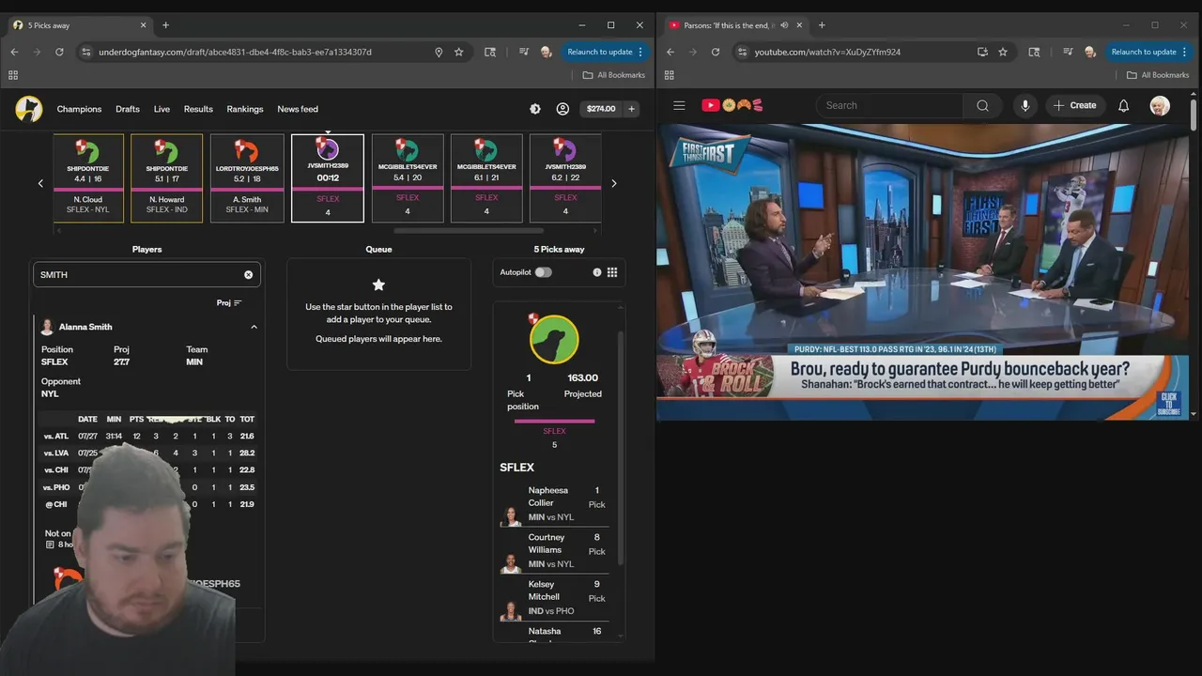Click the Underdog address bar URL
Viewport: 1202px width, 676px height.
pyautogui.click(x=235, y=52)
